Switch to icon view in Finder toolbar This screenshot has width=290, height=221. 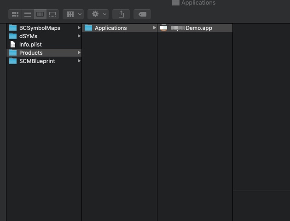(x=15, y=14)
